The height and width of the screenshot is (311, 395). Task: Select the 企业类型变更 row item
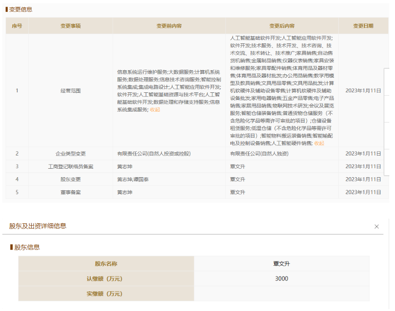click(70, 154)
